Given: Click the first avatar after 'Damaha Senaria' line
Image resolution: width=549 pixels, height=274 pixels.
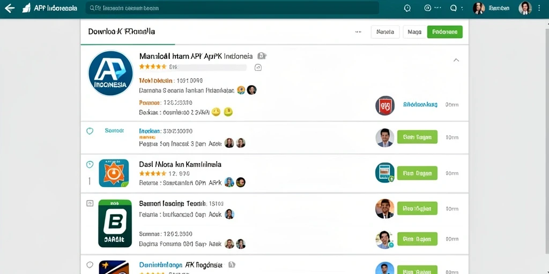Looking at the screenshot, I should 241,90.
